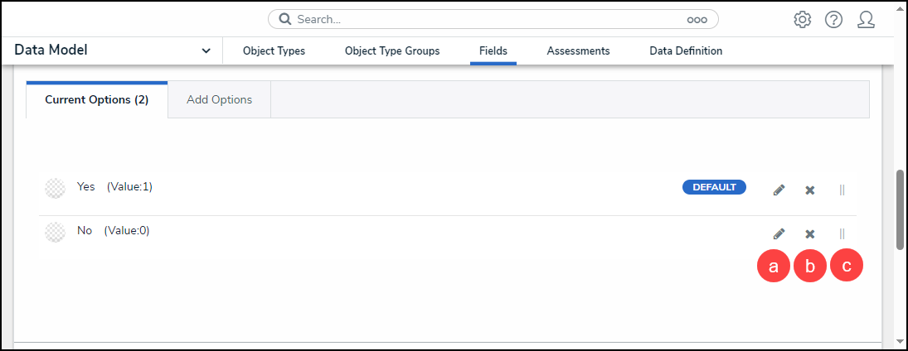Edit the Yes option with pencil icon
The height and width of the screenshot is (351, 908).
point(779,190)
